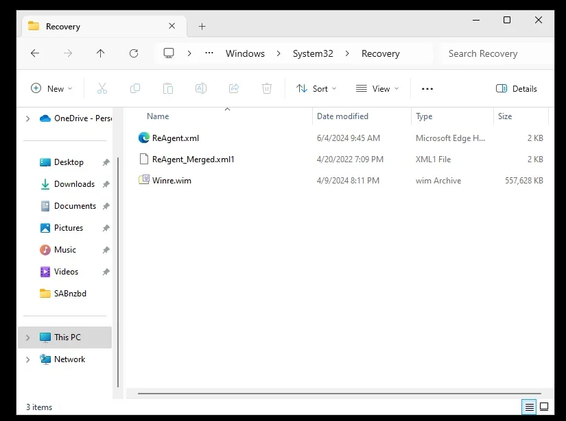
Task: Click the Edge icon next to ReAgent.xml
Action: (x=144, y=138)
